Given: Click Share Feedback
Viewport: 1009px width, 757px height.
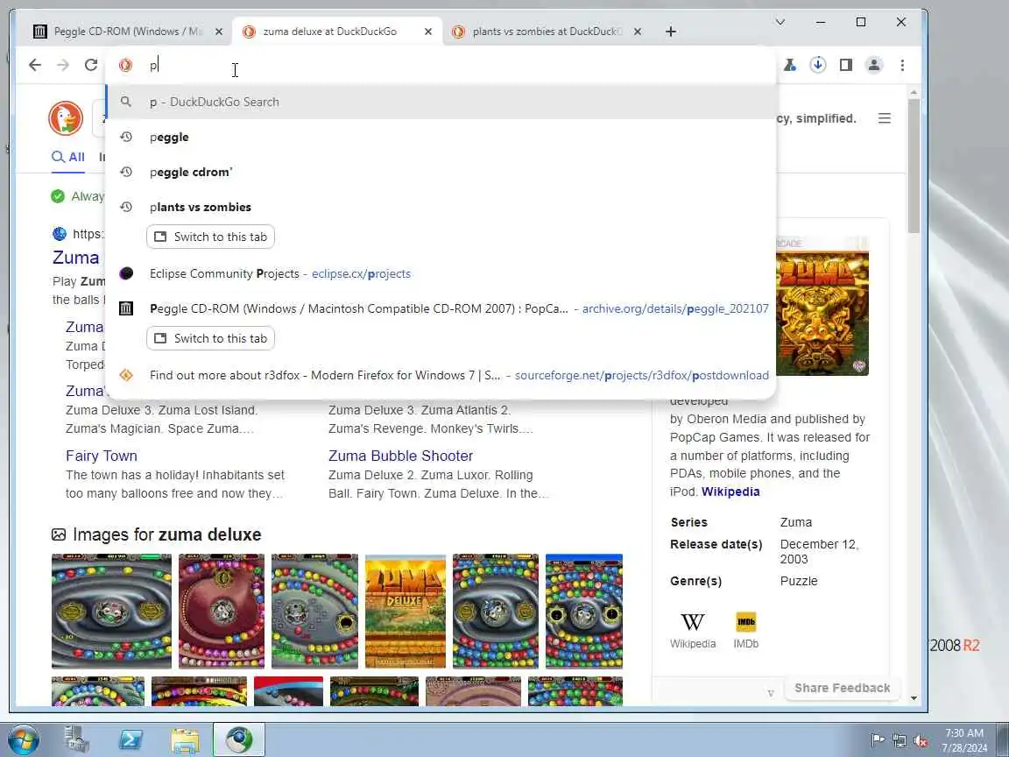Looking at the screenshot, I should (x=843, y=688).
